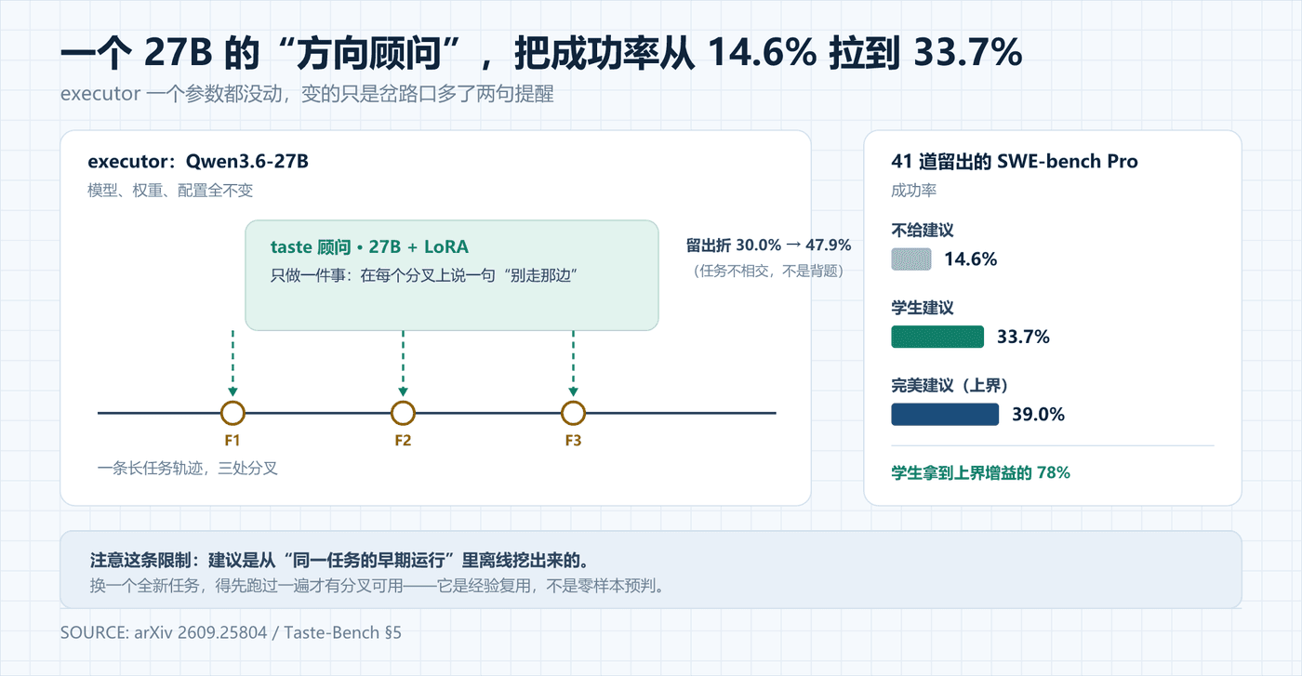Click the '留出折 30.0% → 47.9%' text

tap(768, 245)
